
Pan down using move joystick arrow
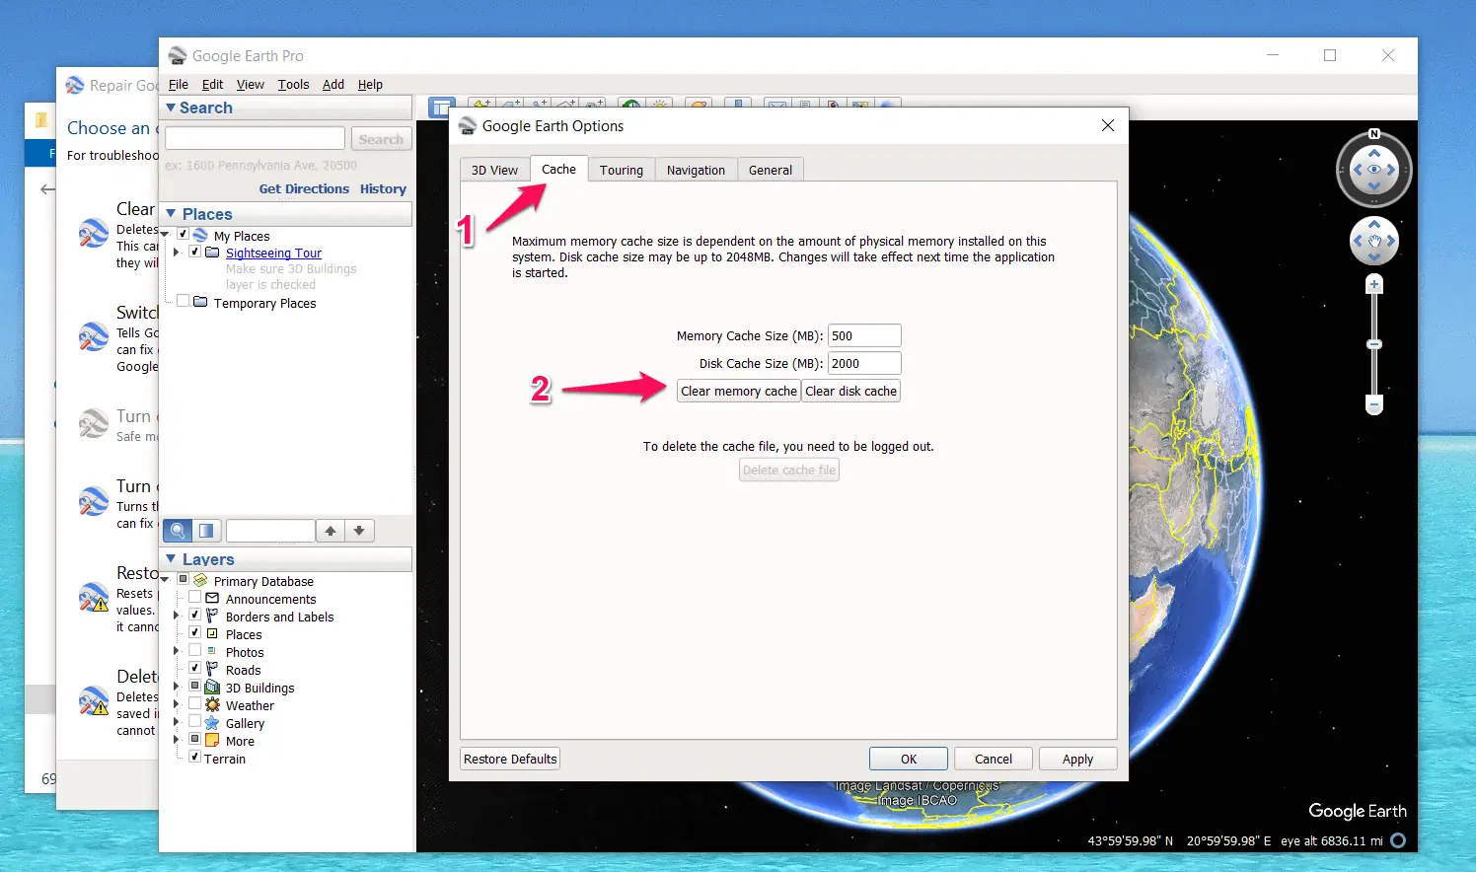click(1374, 256)
